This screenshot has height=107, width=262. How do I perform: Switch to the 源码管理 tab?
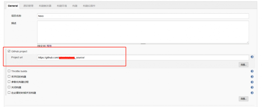[28, 6]
